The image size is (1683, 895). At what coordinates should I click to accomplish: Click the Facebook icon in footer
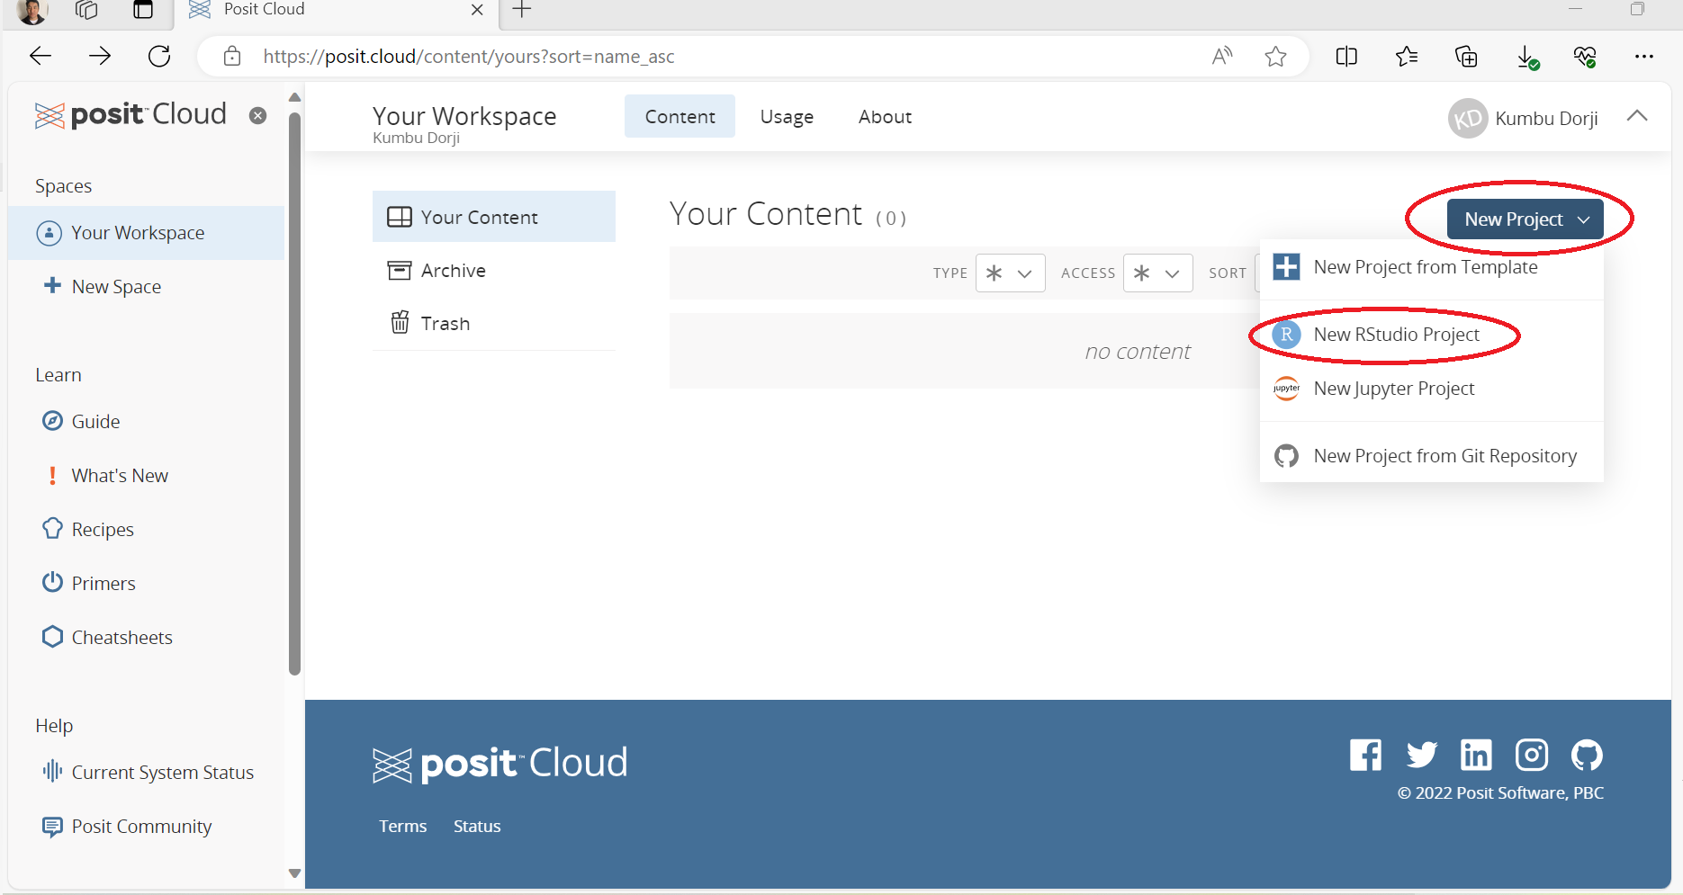[x=1365, y=755]
